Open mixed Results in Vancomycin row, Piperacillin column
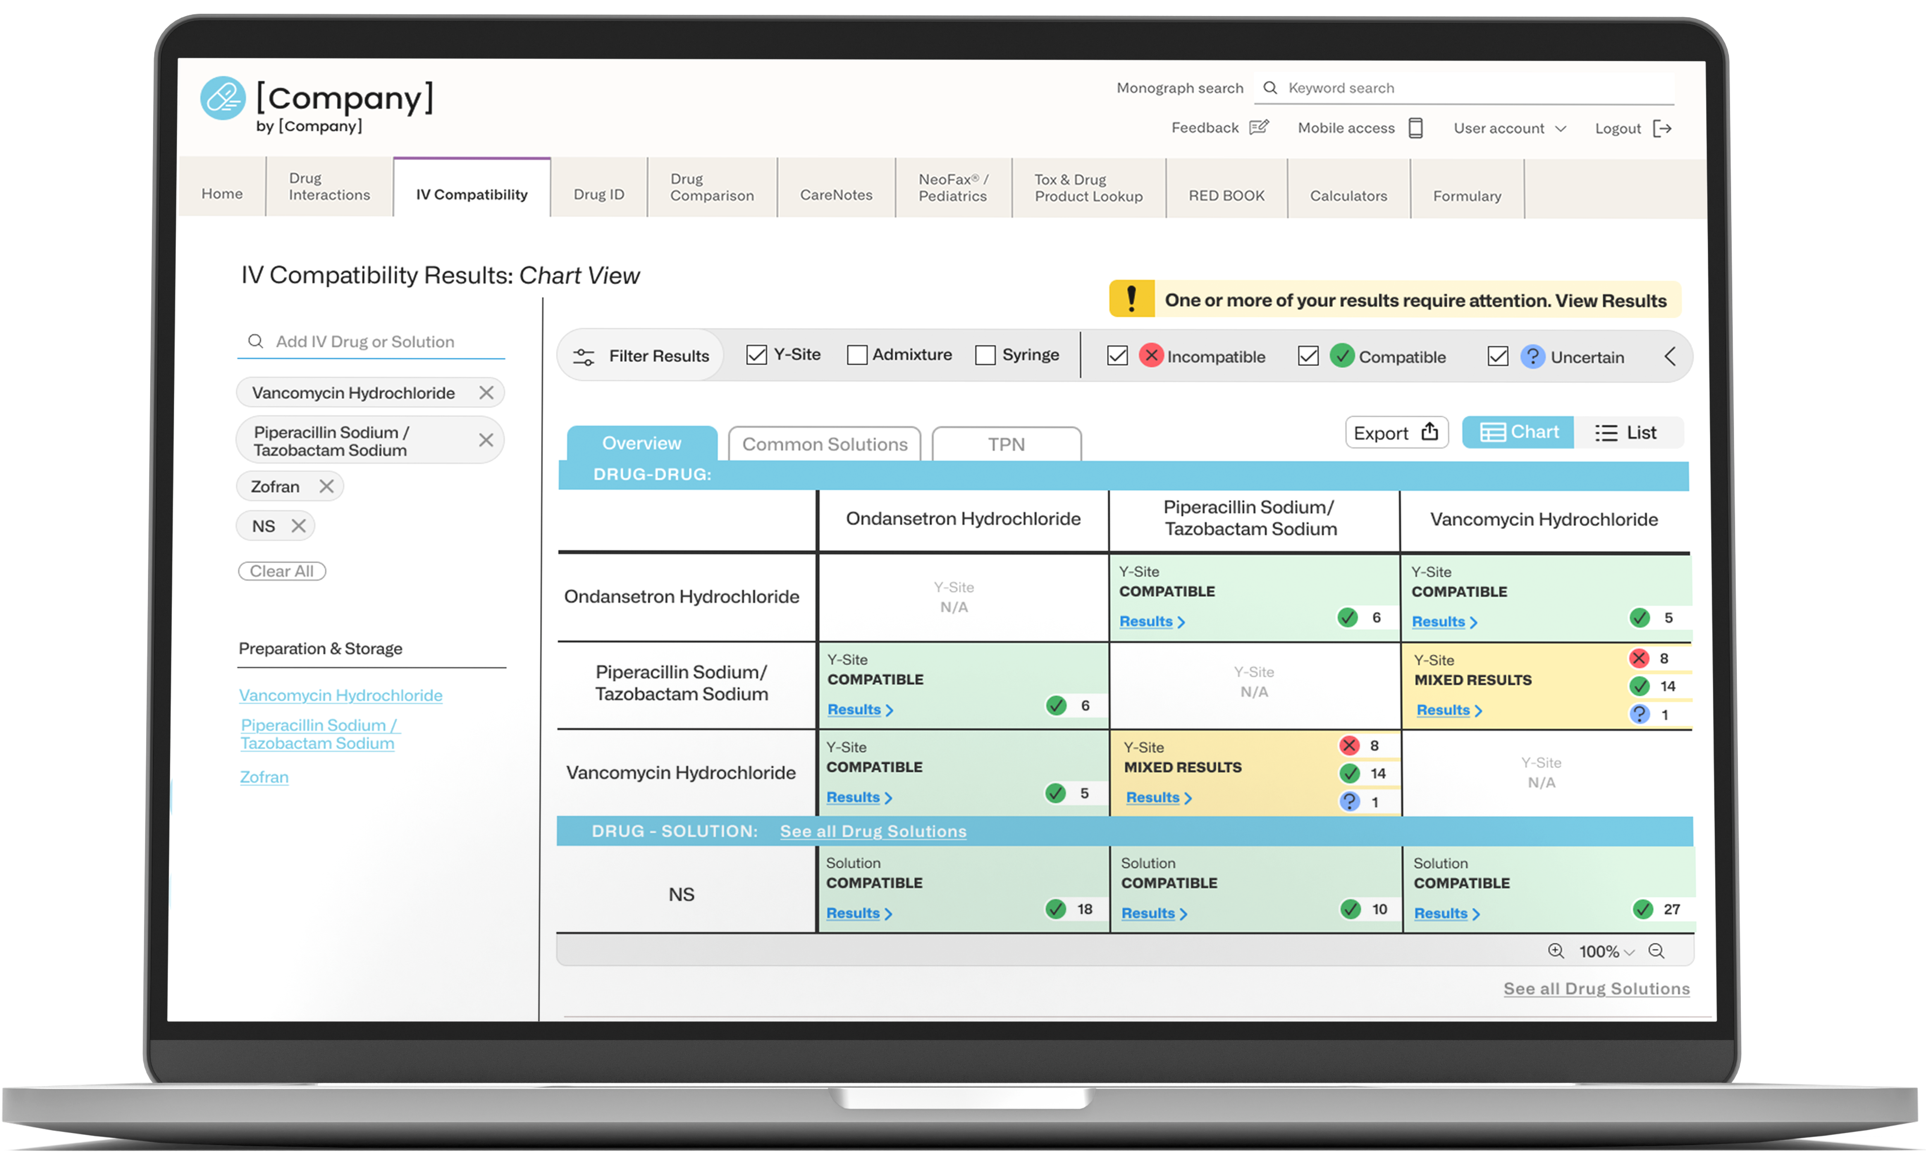 (x=1159, y=798)
